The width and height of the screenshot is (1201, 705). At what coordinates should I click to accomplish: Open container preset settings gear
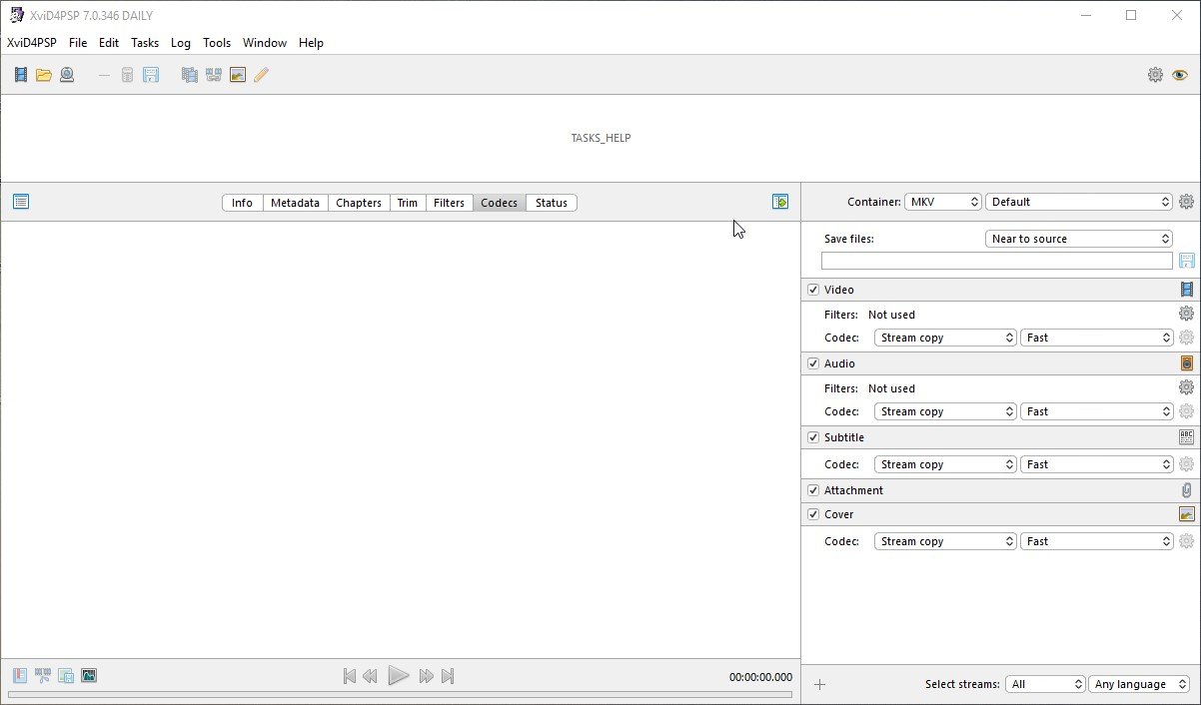tap(1186, 202)
